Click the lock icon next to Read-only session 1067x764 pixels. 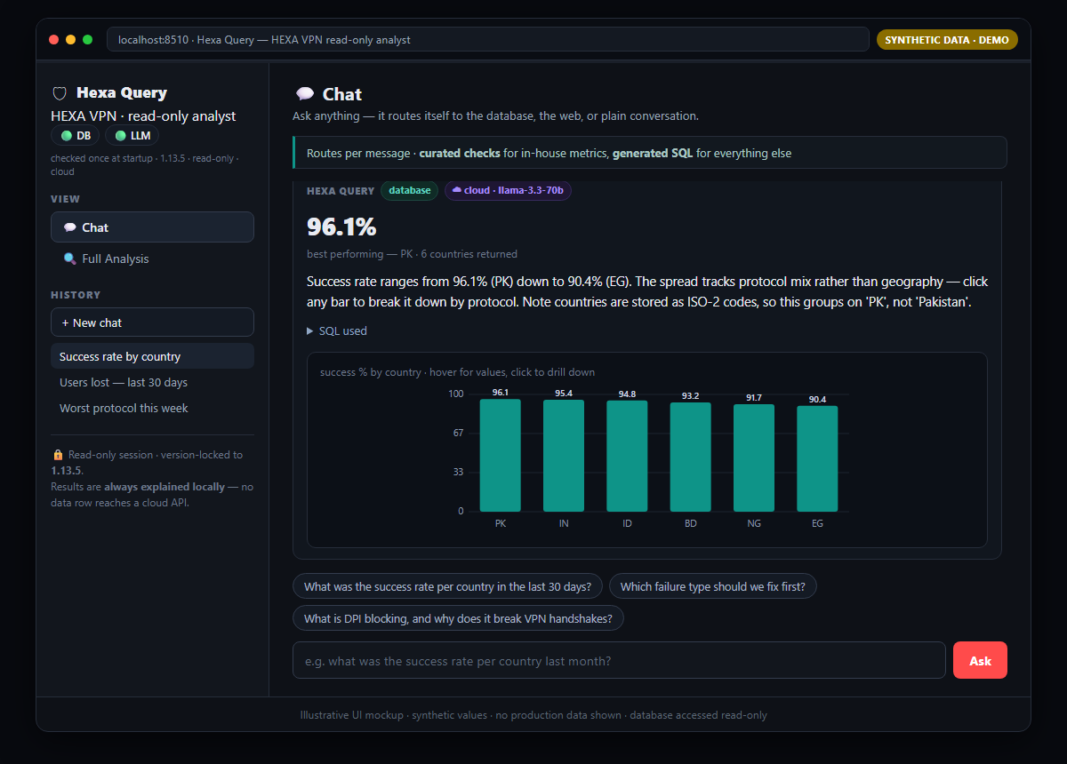pos(58,455)
